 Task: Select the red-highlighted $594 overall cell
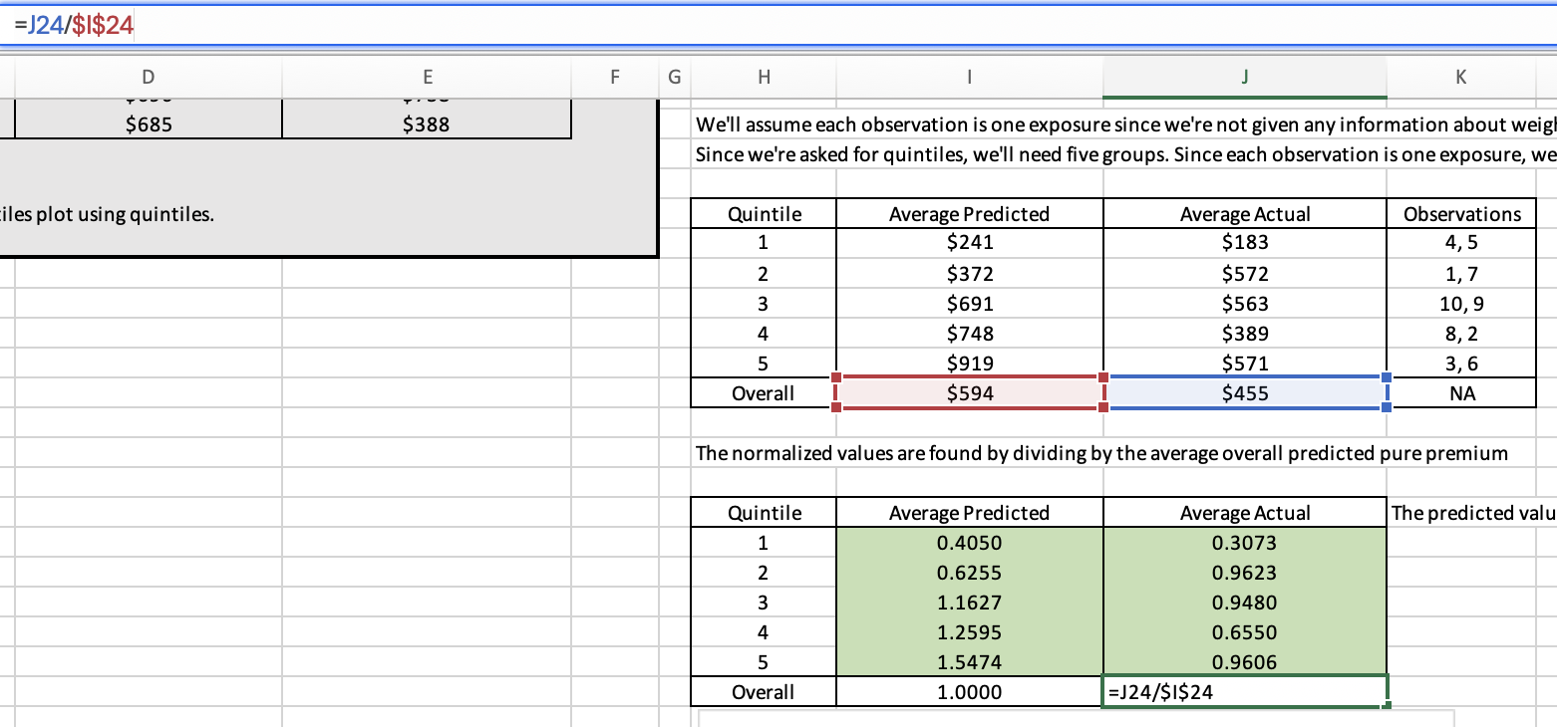click(969, 393)
